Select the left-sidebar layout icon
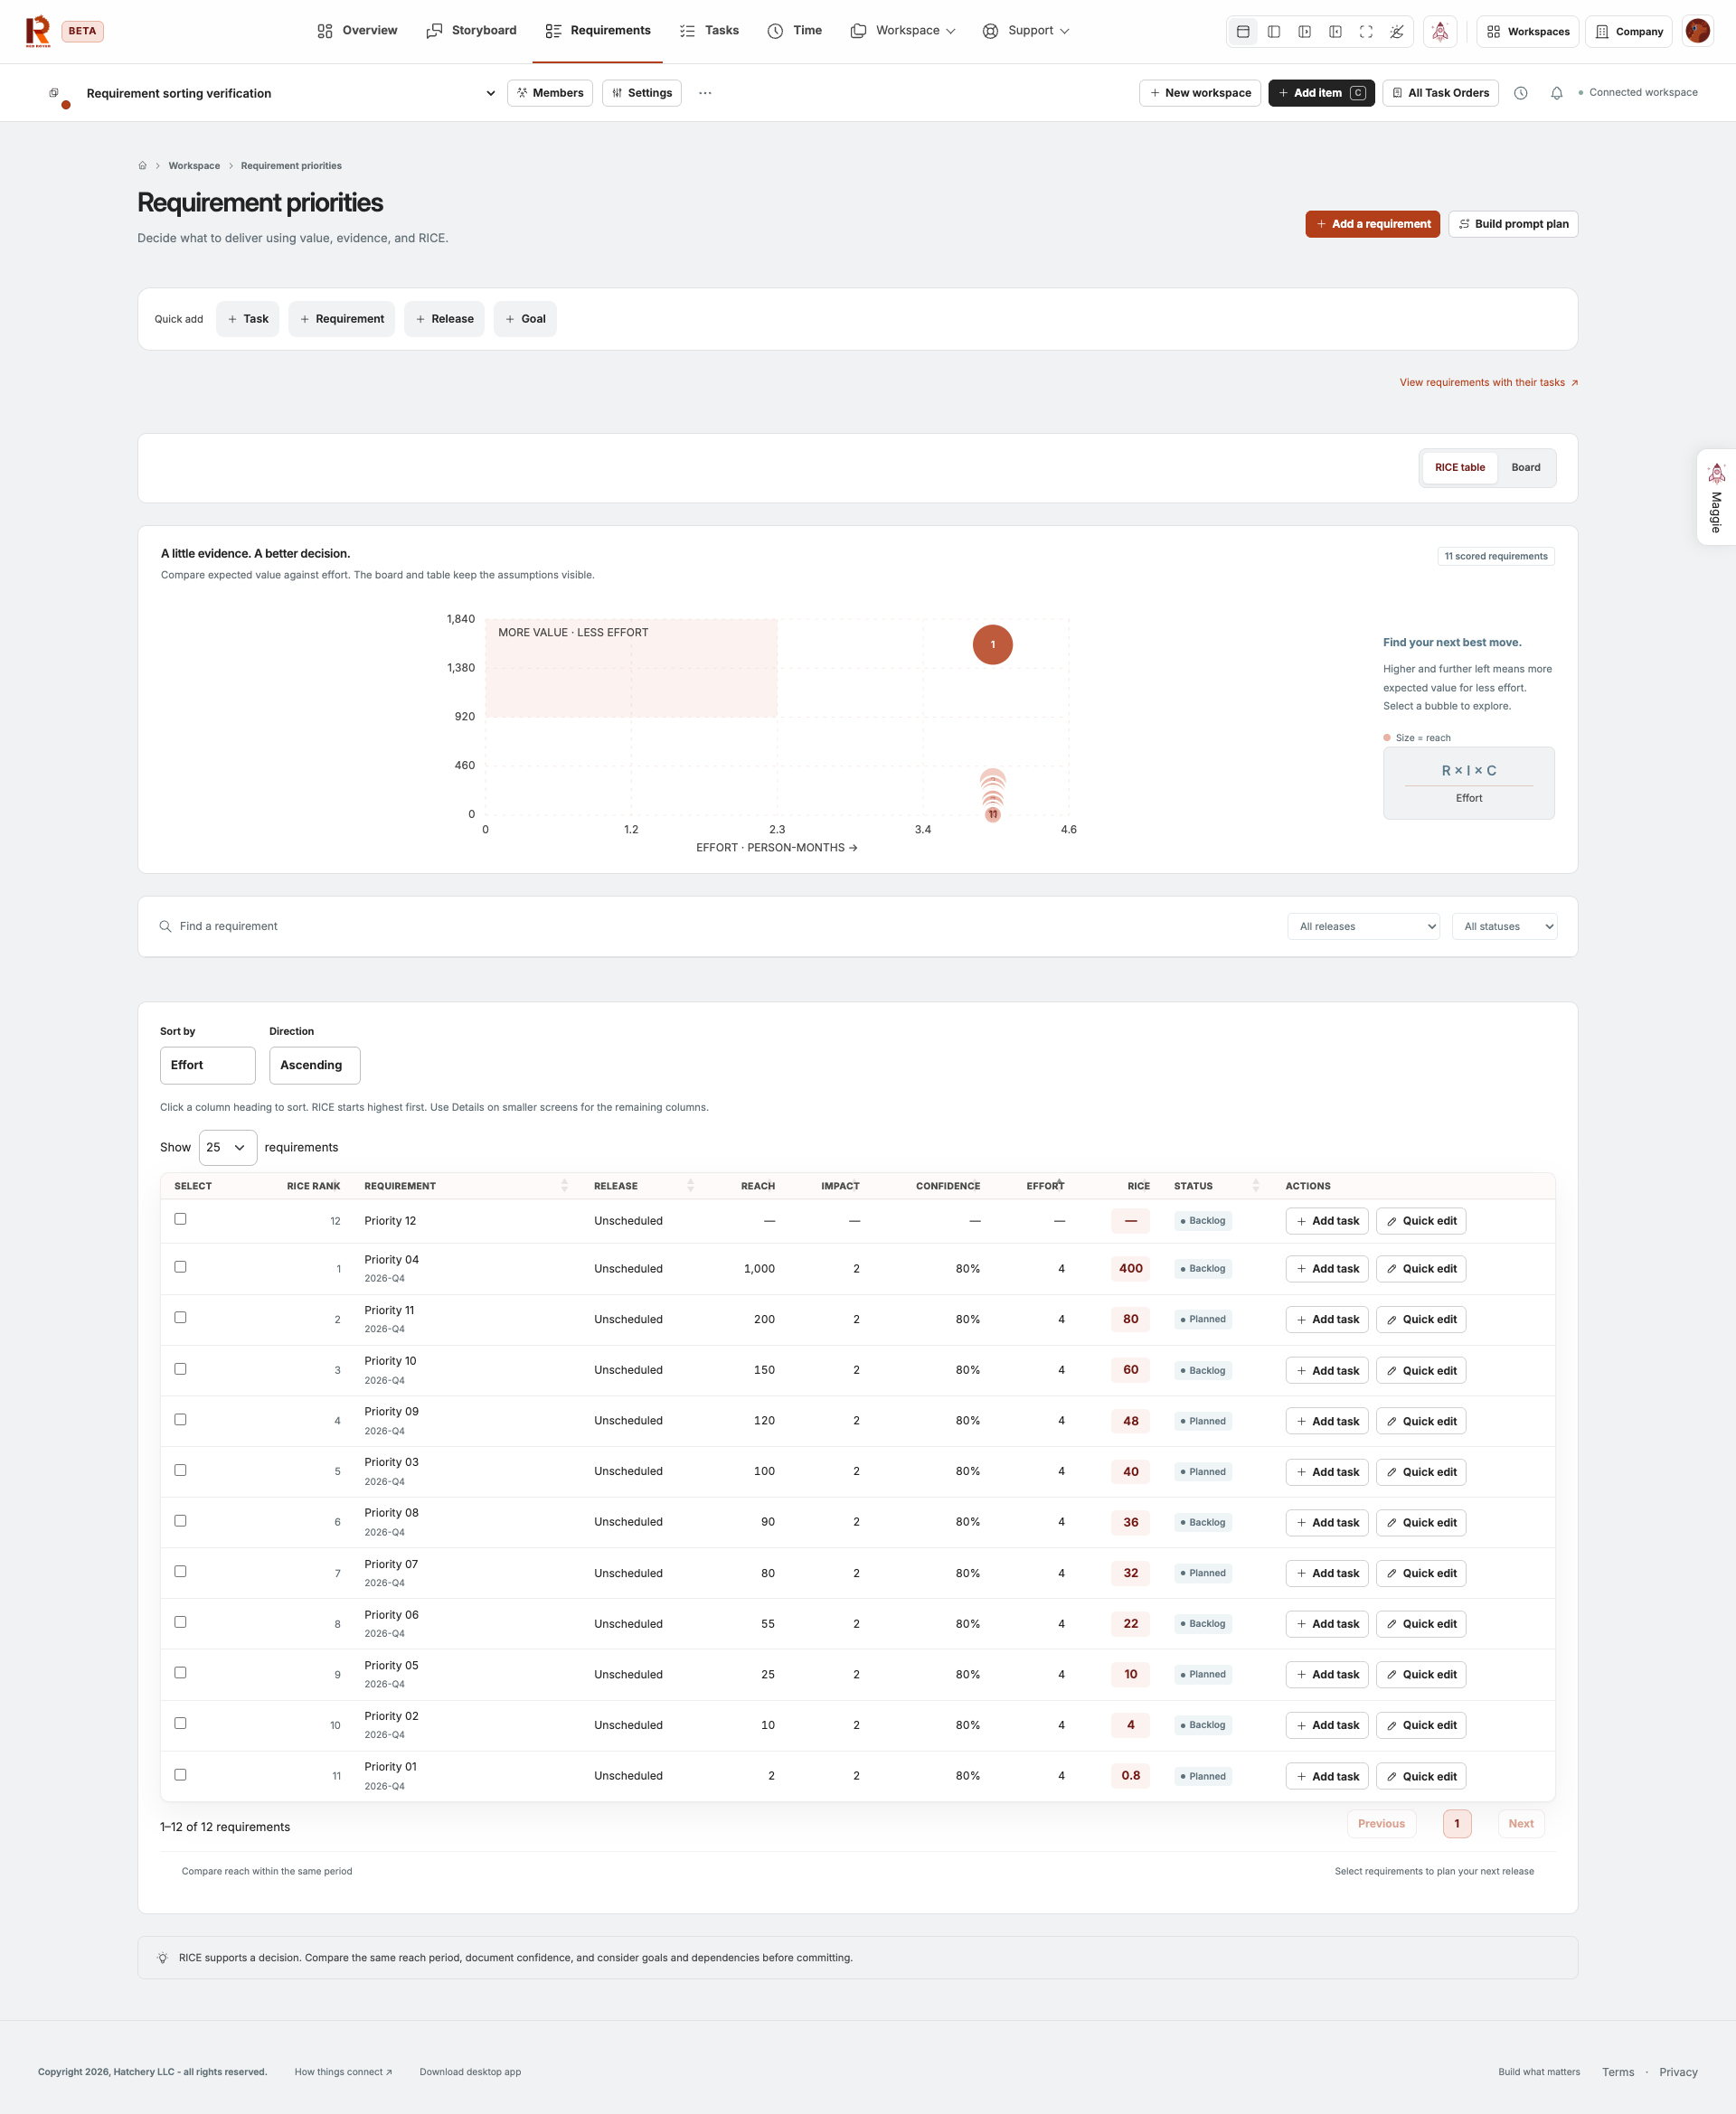 point(1274,31)
